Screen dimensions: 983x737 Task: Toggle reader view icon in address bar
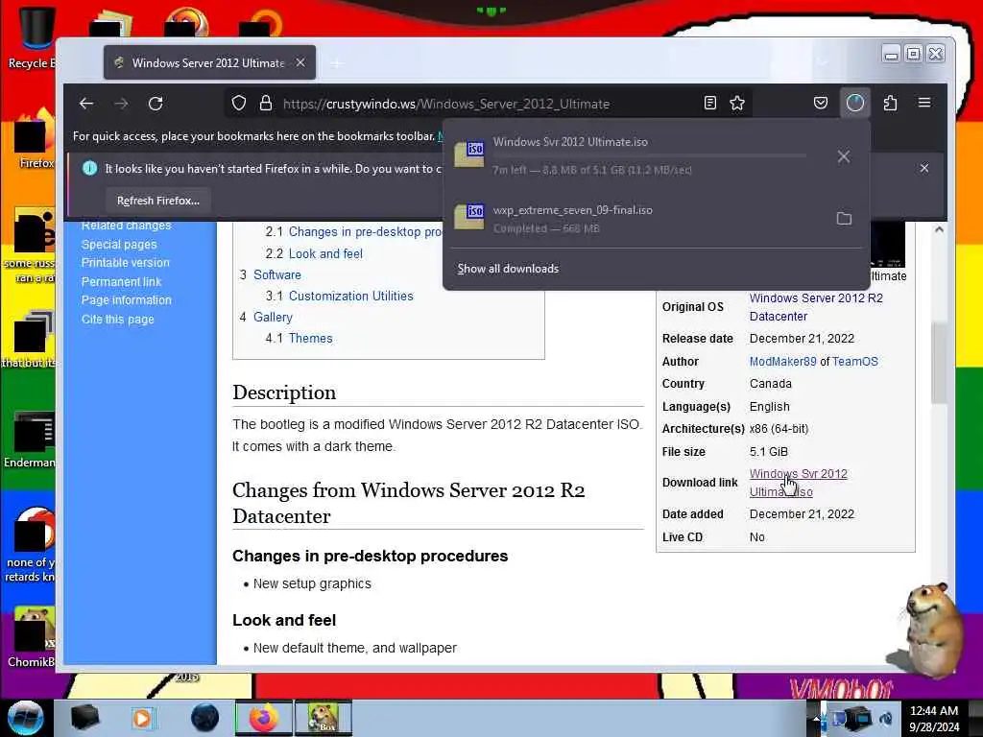(x=709, y=104)
